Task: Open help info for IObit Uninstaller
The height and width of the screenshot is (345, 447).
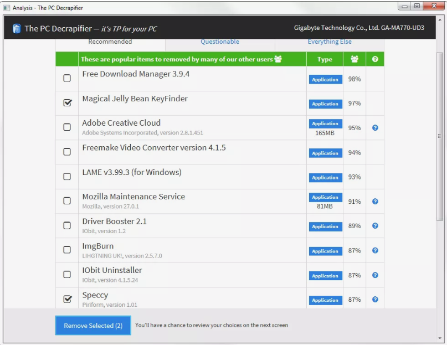Action: point(375,275)
